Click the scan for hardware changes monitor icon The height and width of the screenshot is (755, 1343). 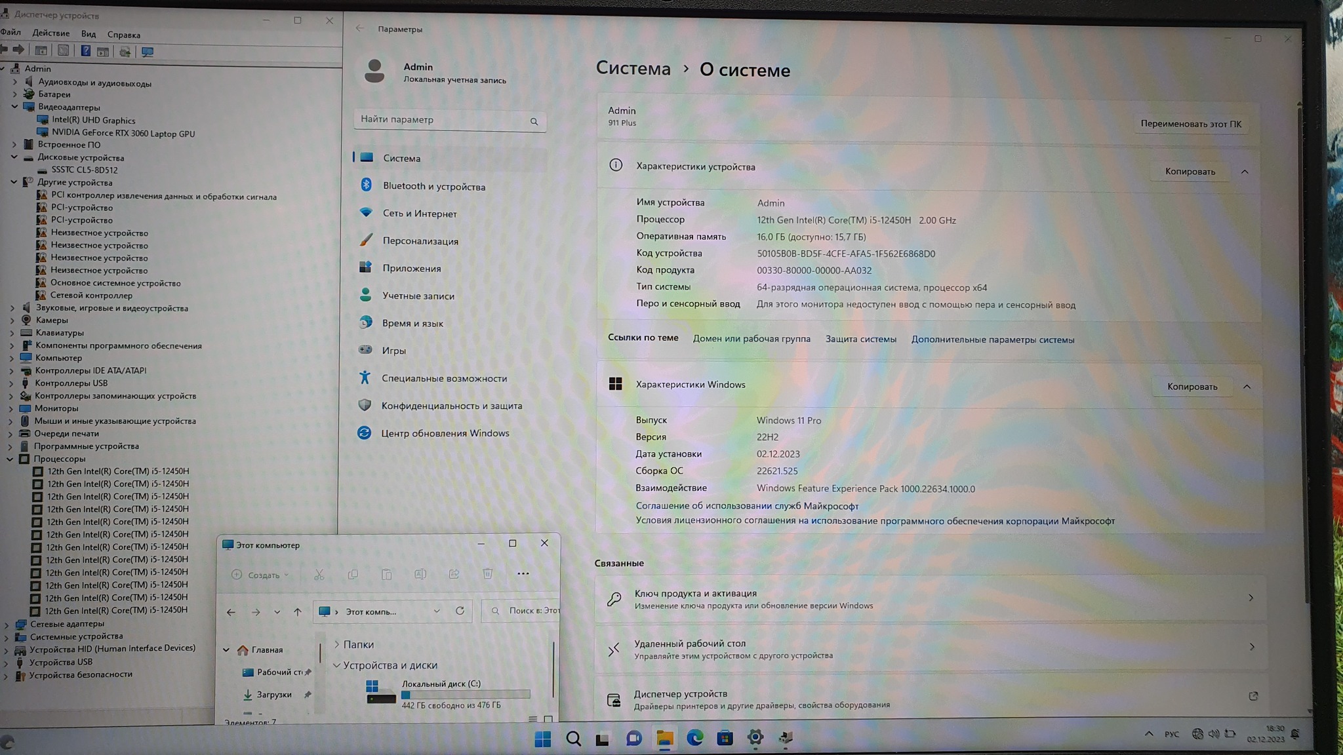[x=148, y=52]
